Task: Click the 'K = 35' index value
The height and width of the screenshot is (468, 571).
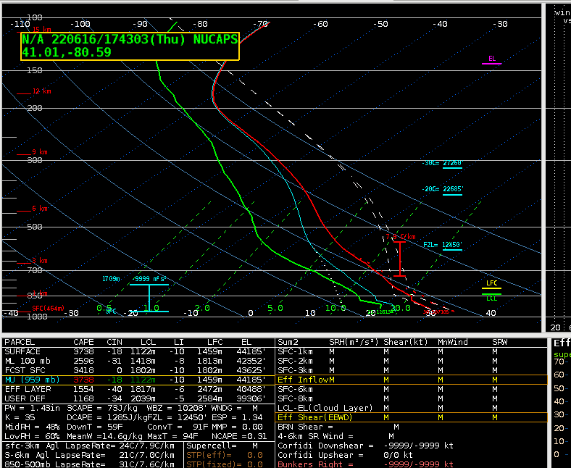Action: click(x=20, y=417)
